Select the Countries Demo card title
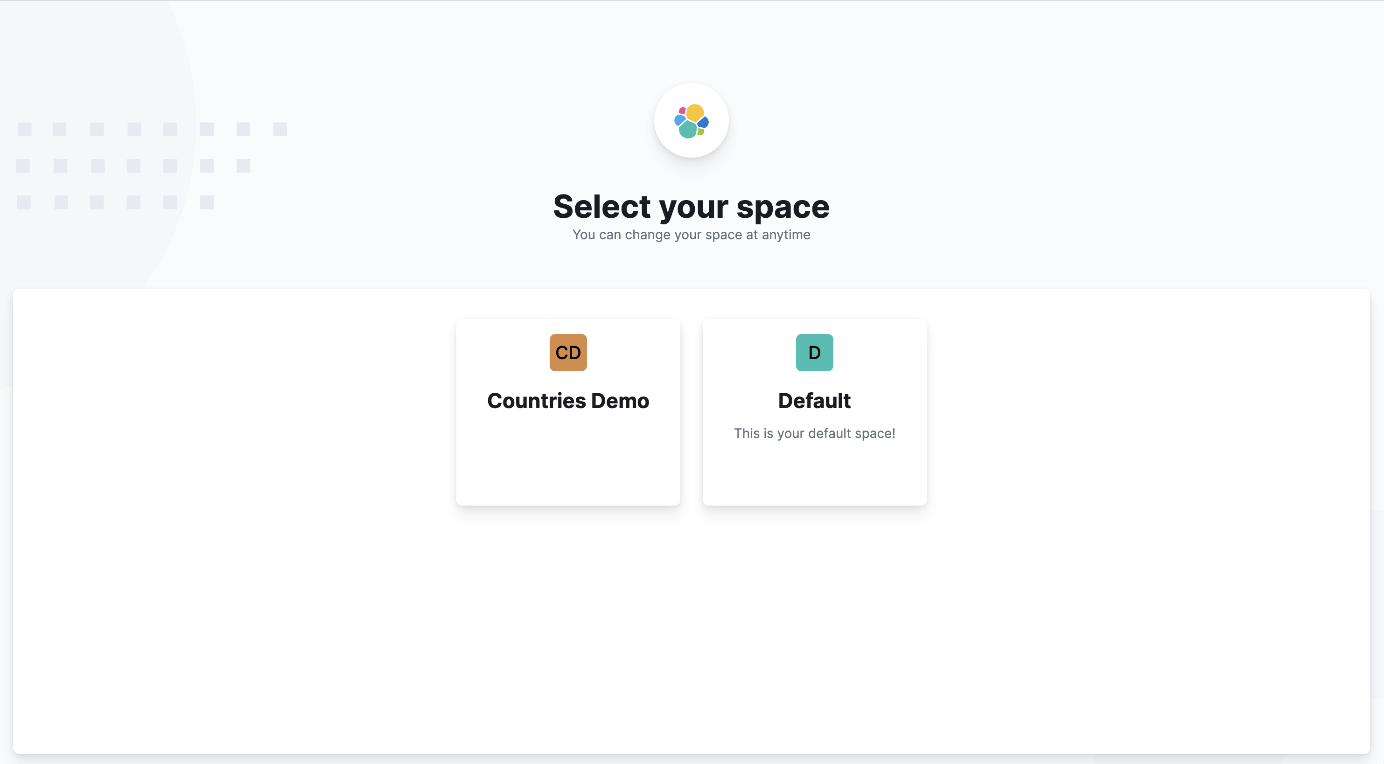Image resolution: width=1384 pixels, height=764 pixels. click(x=568, y=401)
